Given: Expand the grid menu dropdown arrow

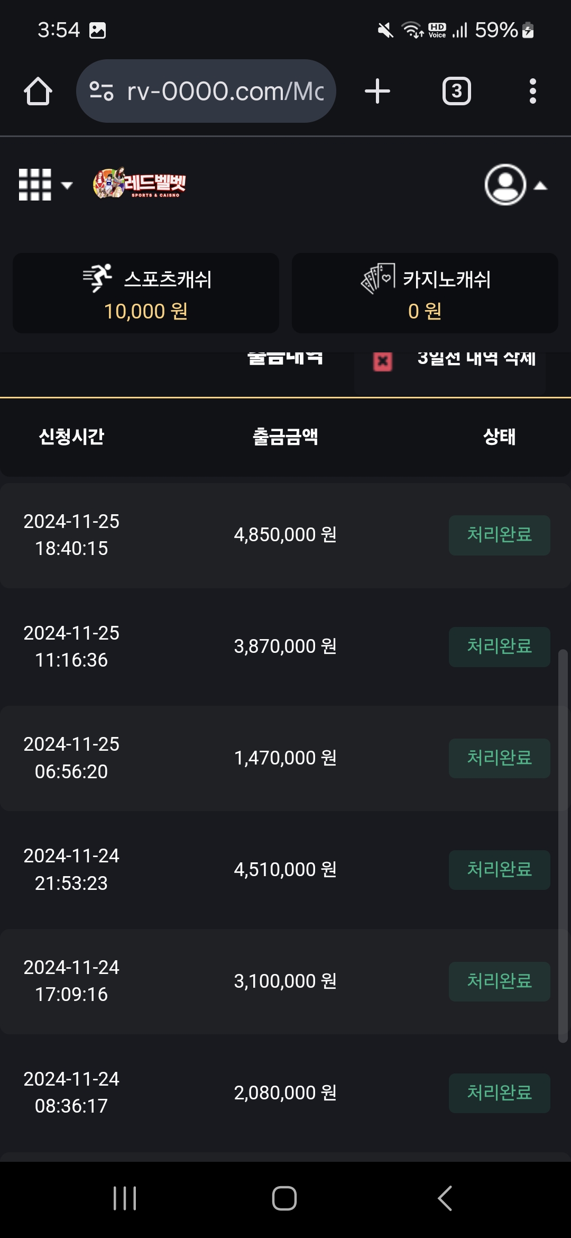Looking at the screenshot, I should tap(67, 185).
